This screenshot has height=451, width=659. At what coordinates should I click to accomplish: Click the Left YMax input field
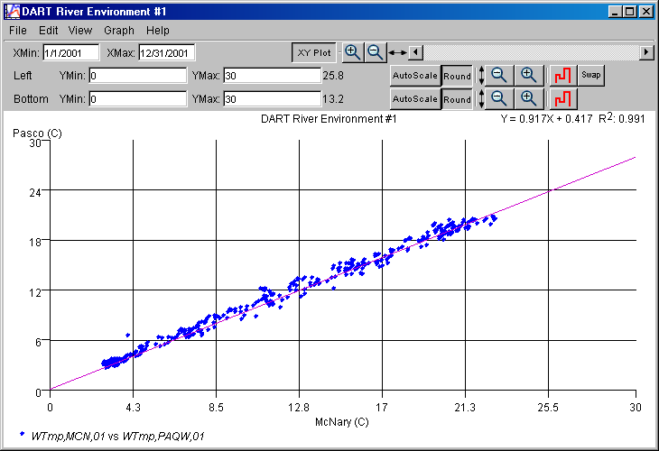(x=272, y=76)
